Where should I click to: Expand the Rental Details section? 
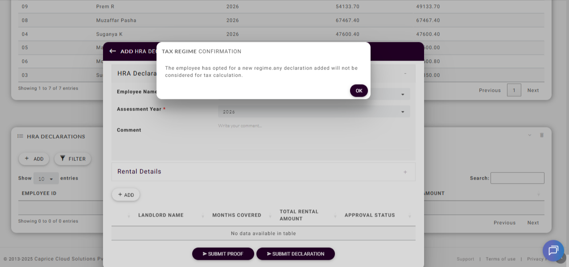pos(405,172)
